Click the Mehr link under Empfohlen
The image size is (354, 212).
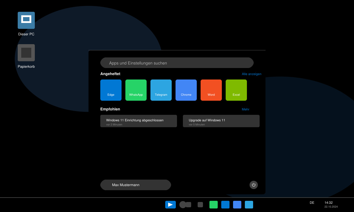point(245,109)
